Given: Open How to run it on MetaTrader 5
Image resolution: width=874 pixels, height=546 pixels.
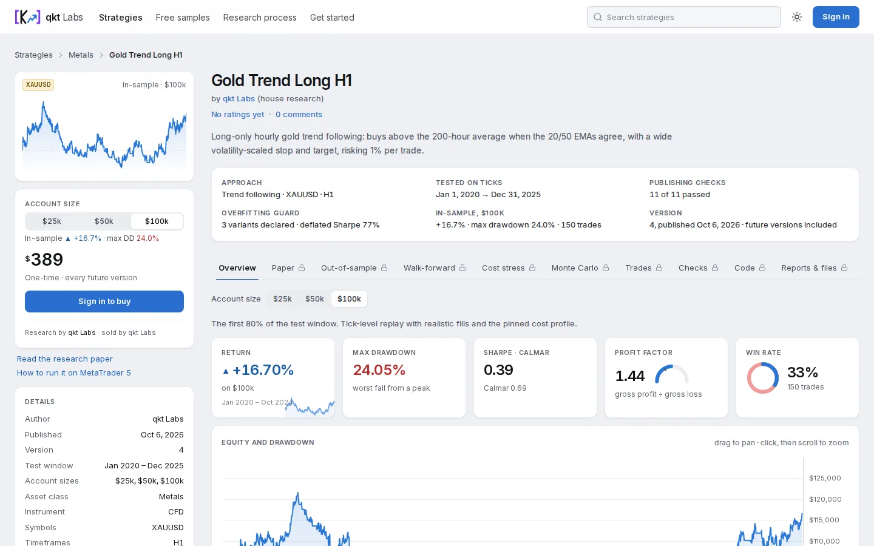Looking at the screenshot, I should click(74, 373).
